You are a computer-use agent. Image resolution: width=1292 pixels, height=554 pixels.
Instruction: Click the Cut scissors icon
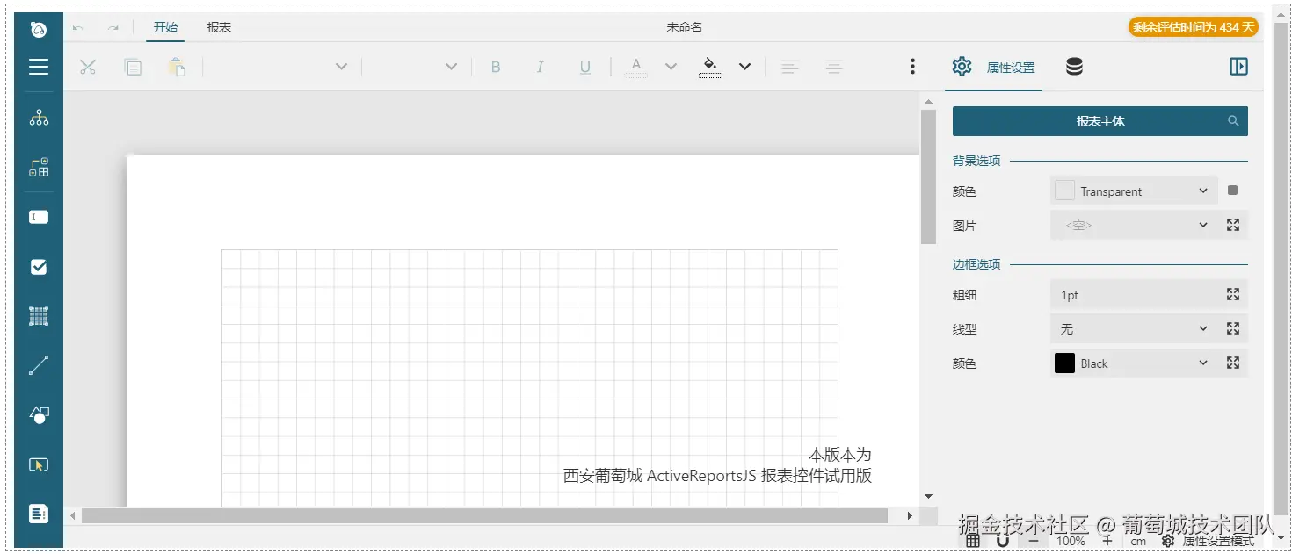(88, 67)
